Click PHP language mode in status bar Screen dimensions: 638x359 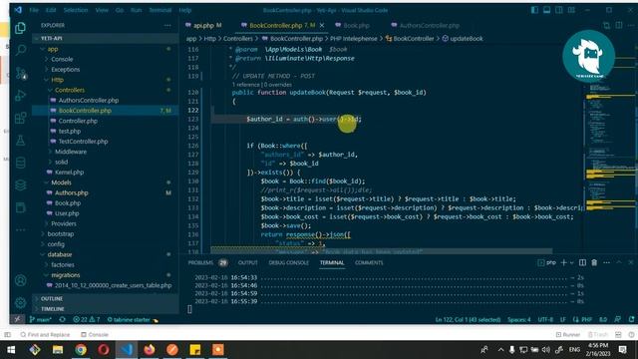[586, 320]
